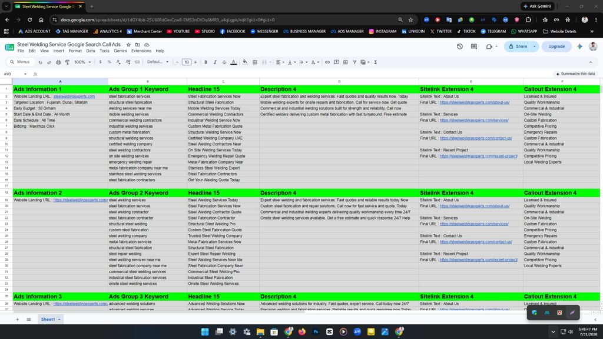Hide the menus with collapse chevron
This screenshot has height=339, width=603.
[x=591, y=62]
